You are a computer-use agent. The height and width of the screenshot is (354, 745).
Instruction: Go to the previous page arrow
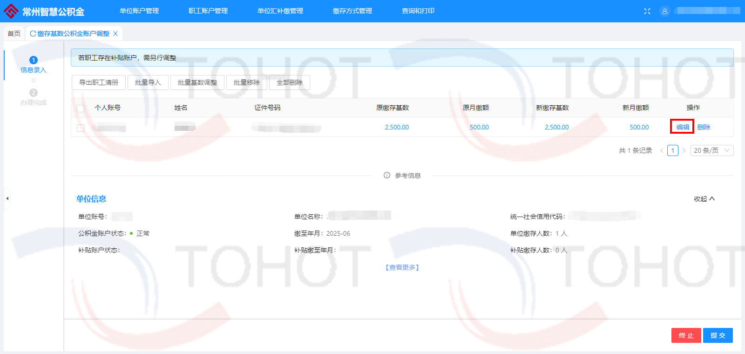click(x=661, y=150)
